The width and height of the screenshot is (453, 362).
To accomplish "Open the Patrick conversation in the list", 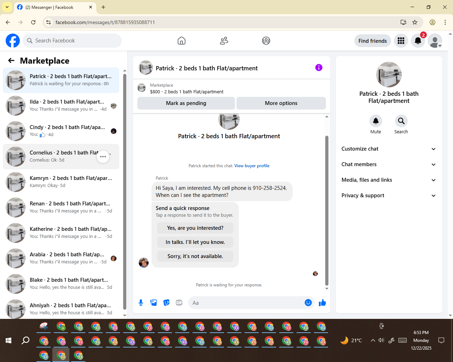I will click(61, 80).
